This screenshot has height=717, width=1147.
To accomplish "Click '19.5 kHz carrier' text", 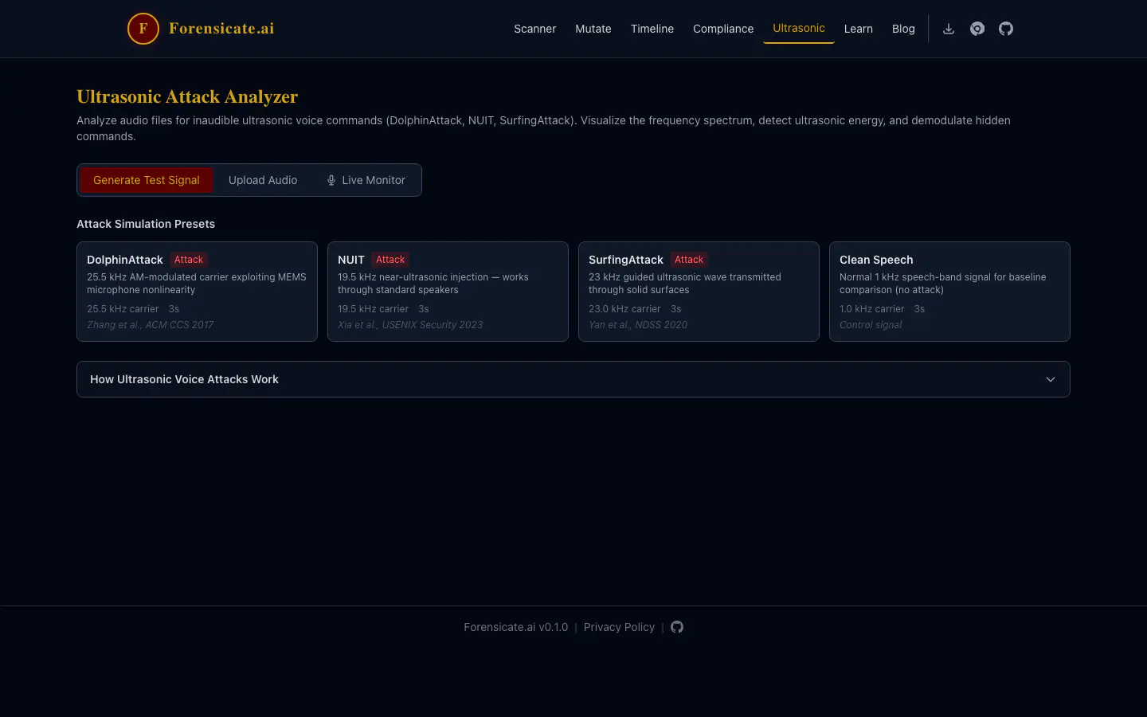I will pos(373,309).
